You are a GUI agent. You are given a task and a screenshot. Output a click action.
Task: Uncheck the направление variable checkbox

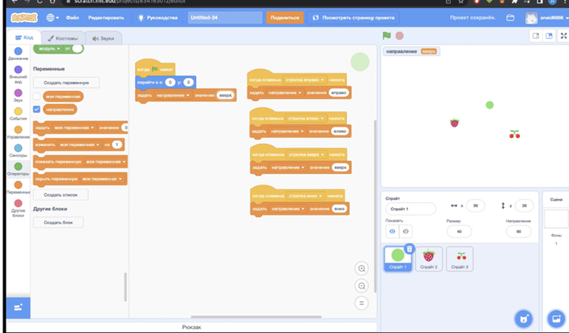pos(37,108)
